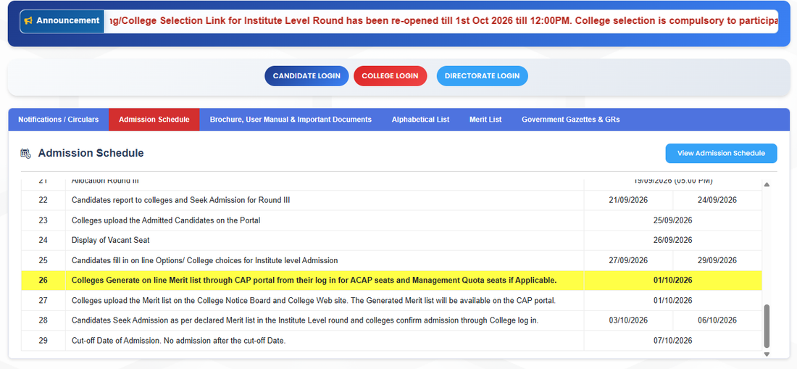Select row 22 Round III reporting text
This screenshot has width=797, height=369.
180,200
